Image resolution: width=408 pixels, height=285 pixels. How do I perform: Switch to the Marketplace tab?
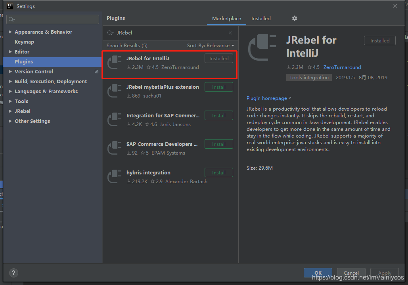click(x=226, y=19)
